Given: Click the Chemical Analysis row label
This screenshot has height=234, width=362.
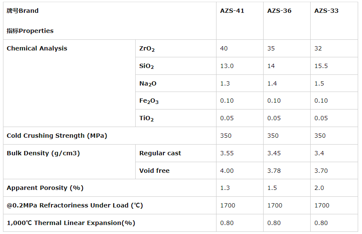Looking at the screenshot, I should [x=37, y=48].
